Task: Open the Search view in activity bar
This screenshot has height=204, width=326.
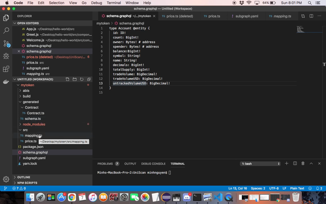Action: pyautogui.click(x=6, y=31)
